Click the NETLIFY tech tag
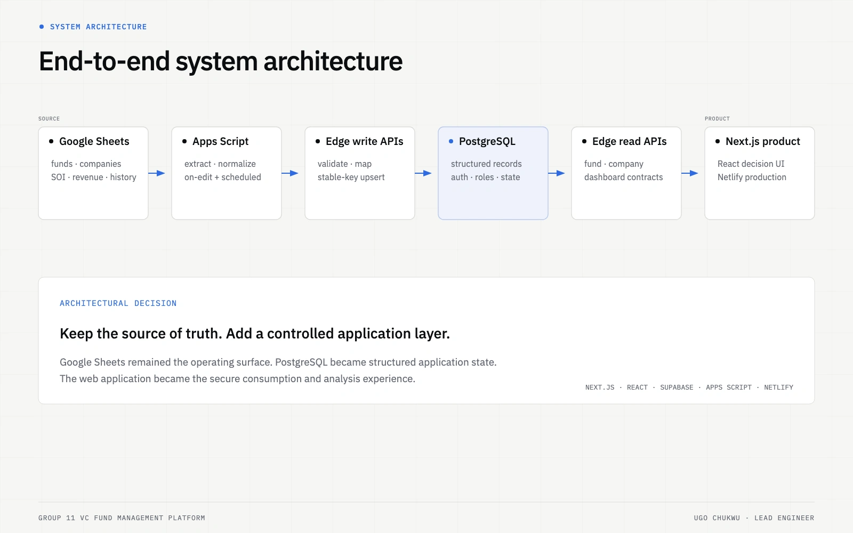The width and height of the screenshot is (853, 533). coord(778,387)
